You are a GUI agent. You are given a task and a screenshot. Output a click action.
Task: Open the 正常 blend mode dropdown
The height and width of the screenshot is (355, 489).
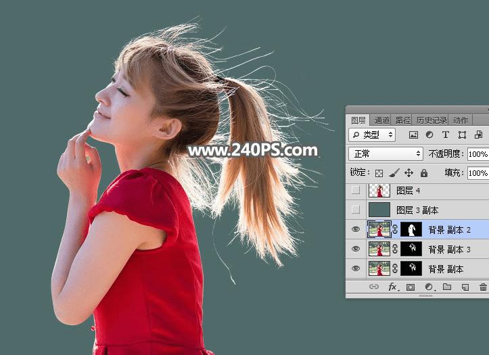click(386, 154)
